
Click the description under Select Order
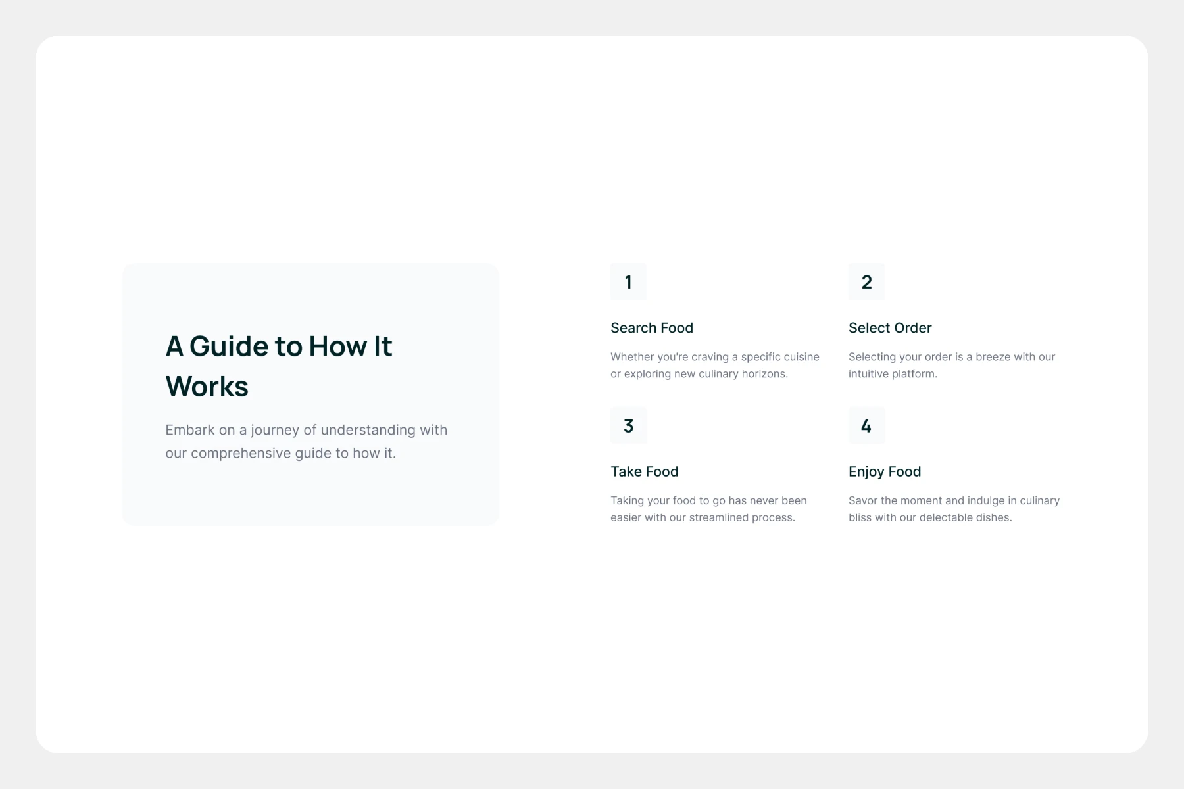[951, 365]
